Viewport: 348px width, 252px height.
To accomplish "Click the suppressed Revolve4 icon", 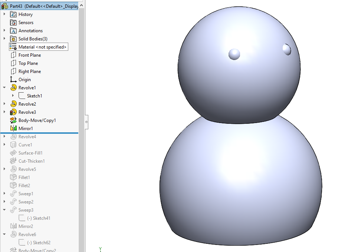I will point(13,137).
